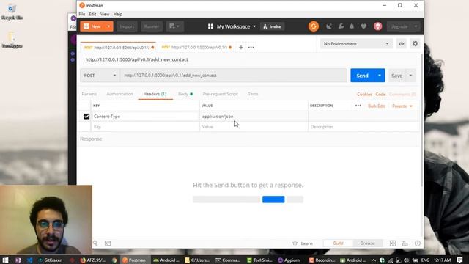The image size is (469, 264).
Task: Click the orange New button
Action: tap(92, 26)
